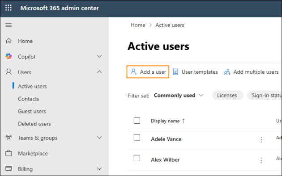Click the Copilot label in navigation

pyautogui.click(x=27, y=57)
